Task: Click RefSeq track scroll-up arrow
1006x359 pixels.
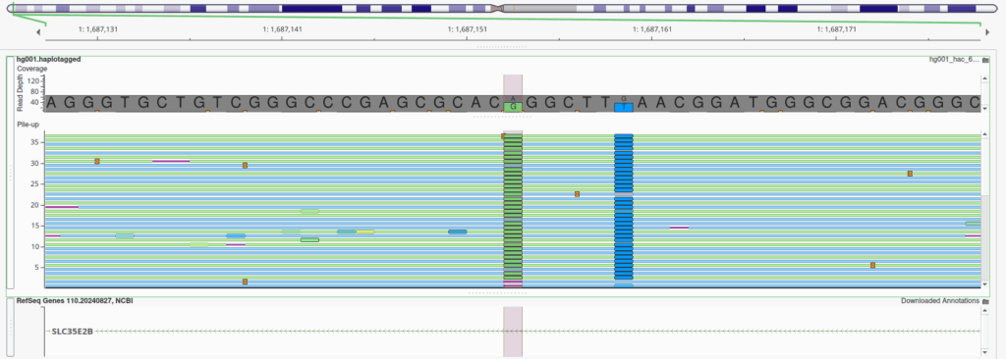Action: (x=984, y=311)
